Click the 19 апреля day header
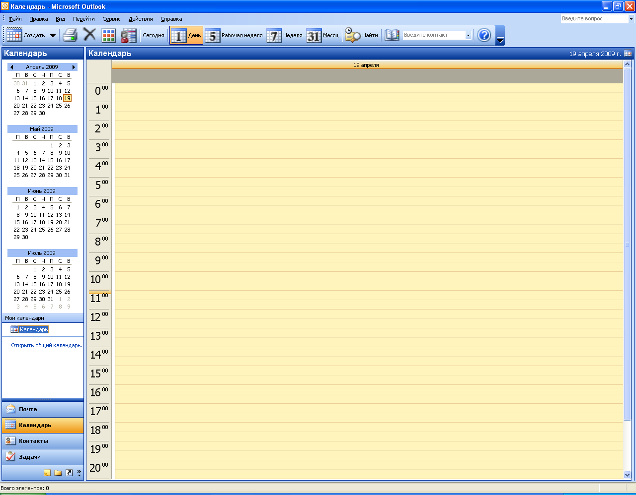636x495 pixels. pyautogui.click(x=367, y=65)
